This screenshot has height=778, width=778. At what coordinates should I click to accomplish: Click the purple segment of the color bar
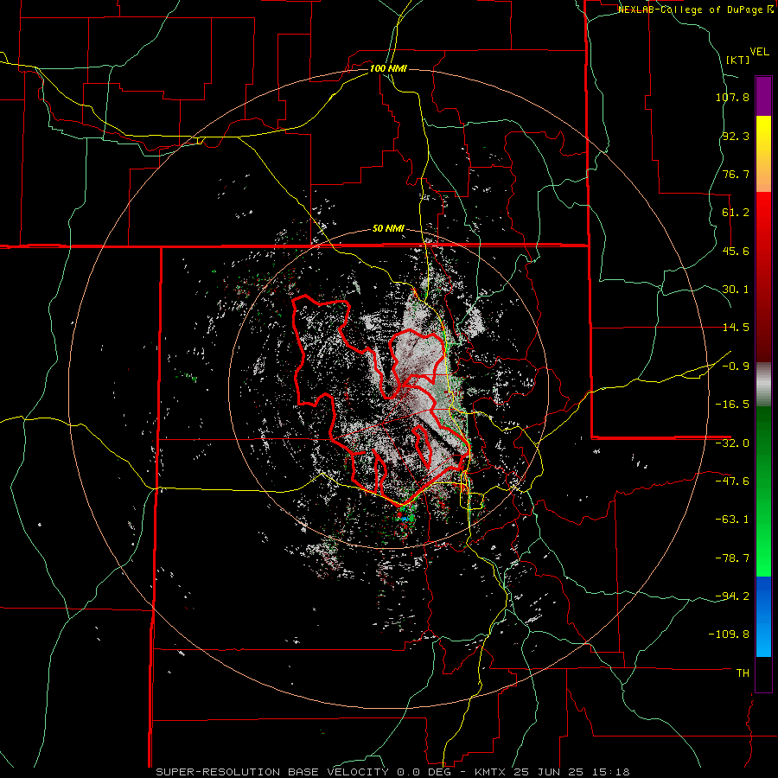click(763, 96)
